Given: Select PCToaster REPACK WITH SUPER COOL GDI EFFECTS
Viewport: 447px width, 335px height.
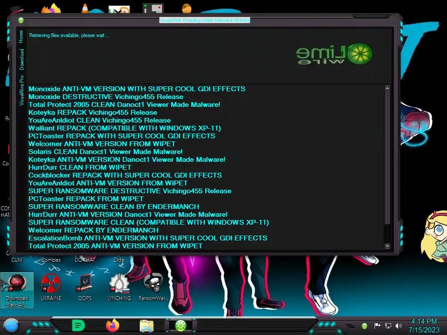Looking at the screenshot, I should coord(122,136).
